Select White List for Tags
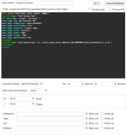The image size is (127, 135). point(102,118)
